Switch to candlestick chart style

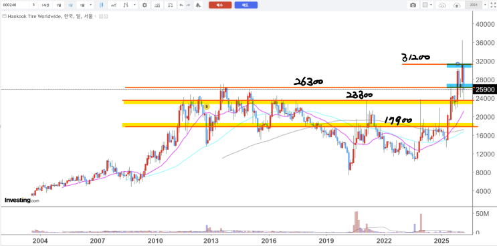(102, 5)
